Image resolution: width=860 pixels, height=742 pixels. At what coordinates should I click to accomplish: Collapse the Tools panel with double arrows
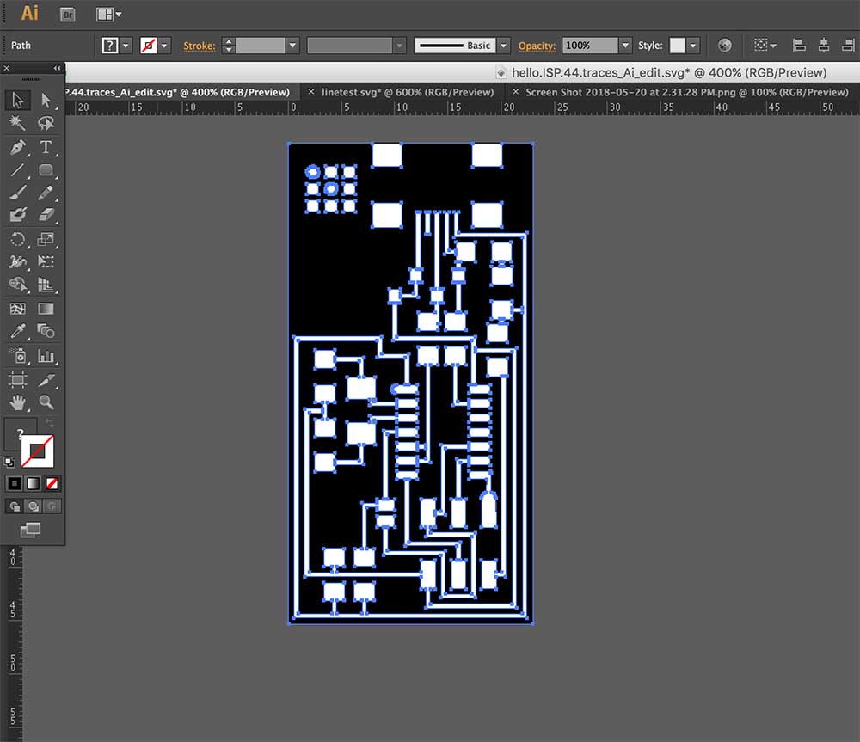(57, 68)
